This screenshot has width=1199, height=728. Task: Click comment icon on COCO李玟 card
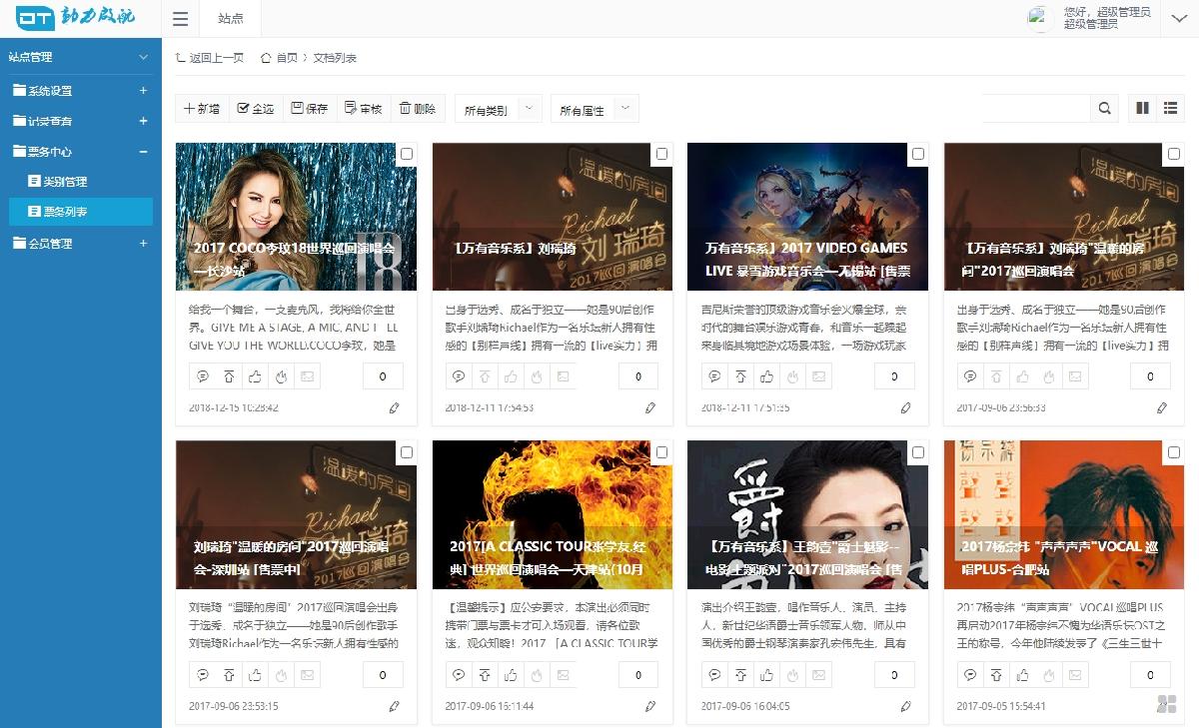203,376
